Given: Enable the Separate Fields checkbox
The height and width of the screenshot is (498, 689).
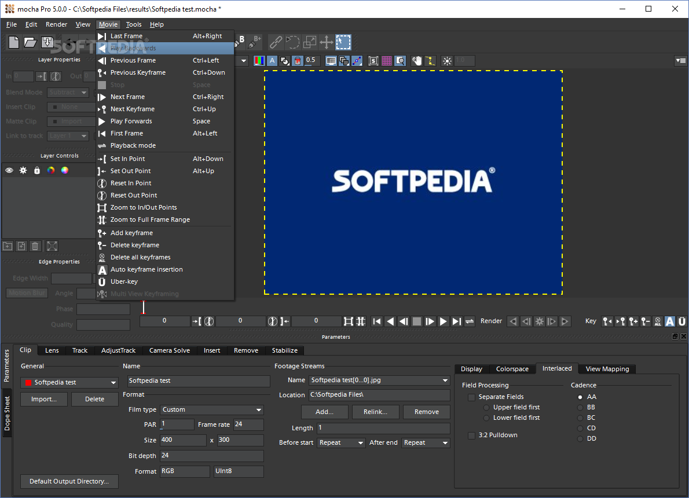Looking at the screenshot, I should click(472, 397).
